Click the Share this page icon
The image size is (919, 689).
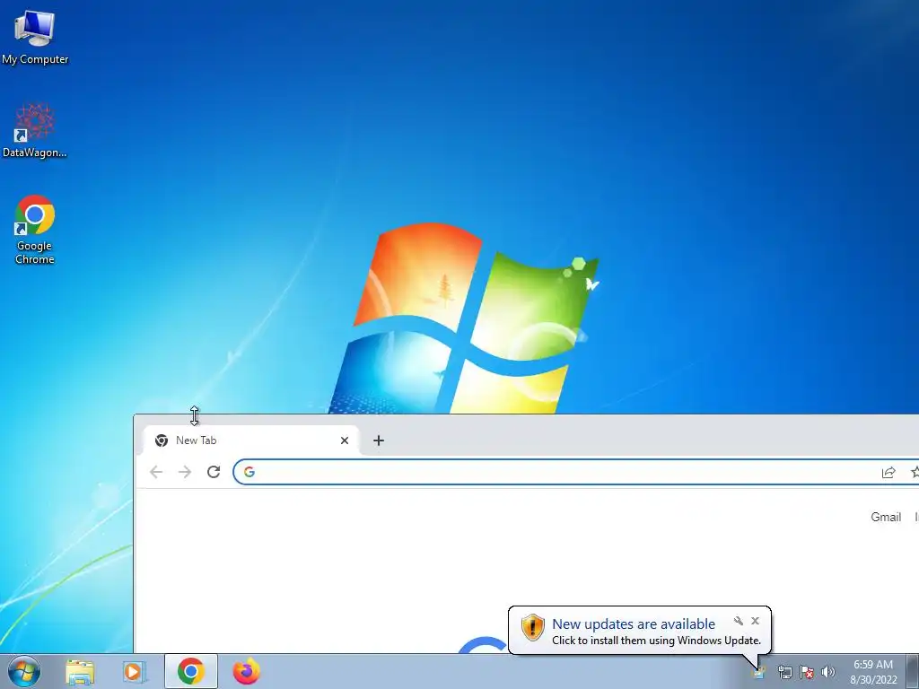coord(888,472)
